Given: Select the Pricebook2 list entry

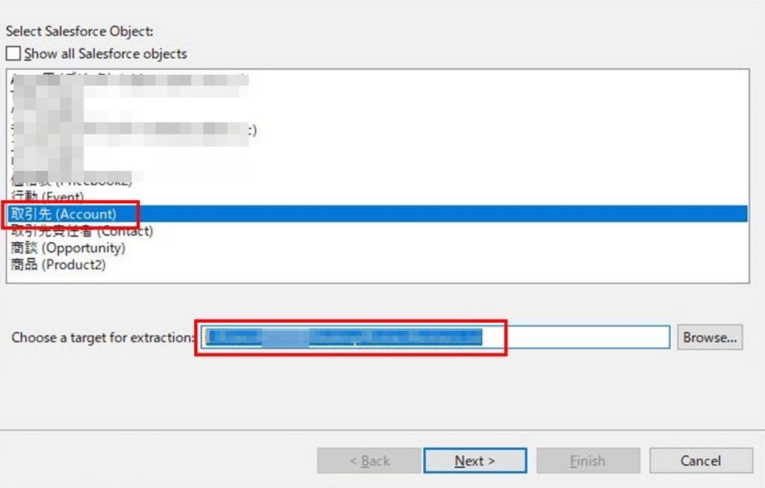Looking at the screenshot, I should tap(377, 181).
